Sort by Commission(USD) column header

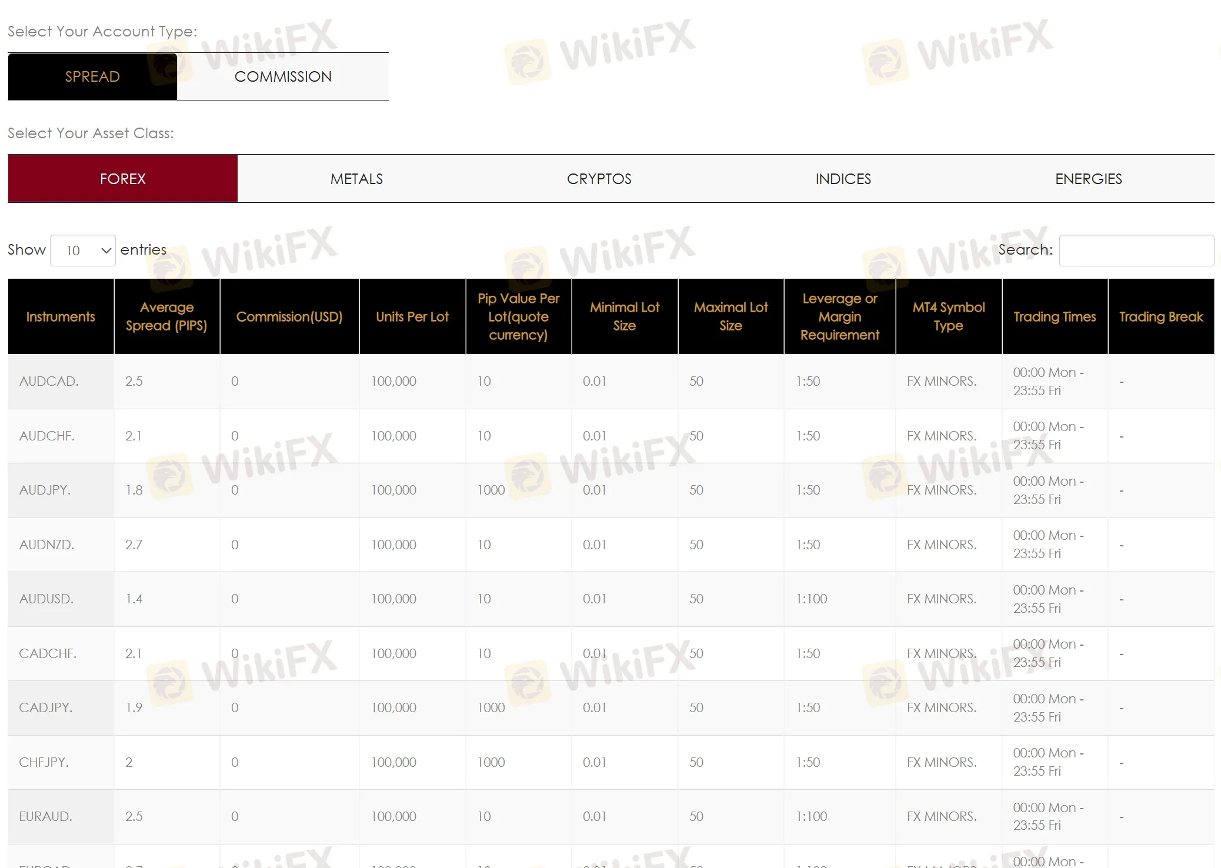pos(289,316)
